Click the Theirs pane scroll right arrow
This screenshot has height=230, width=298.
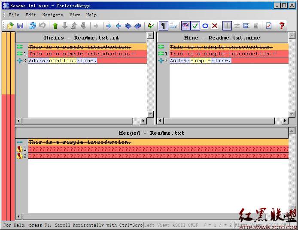(143, 121)
